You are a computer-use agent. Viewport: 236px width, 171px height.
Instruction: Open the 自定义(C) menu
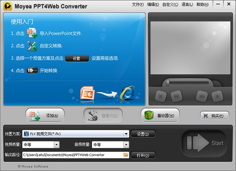click(170, 4)
